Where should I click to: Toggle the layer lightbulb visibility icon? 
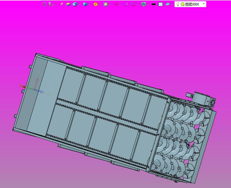178,4
